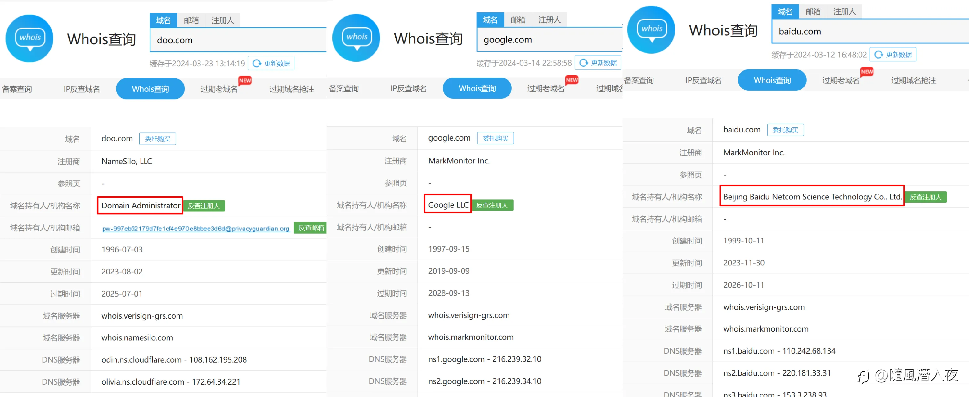Click baidu.com update date 2023-11-30

(x=744, y=263)
